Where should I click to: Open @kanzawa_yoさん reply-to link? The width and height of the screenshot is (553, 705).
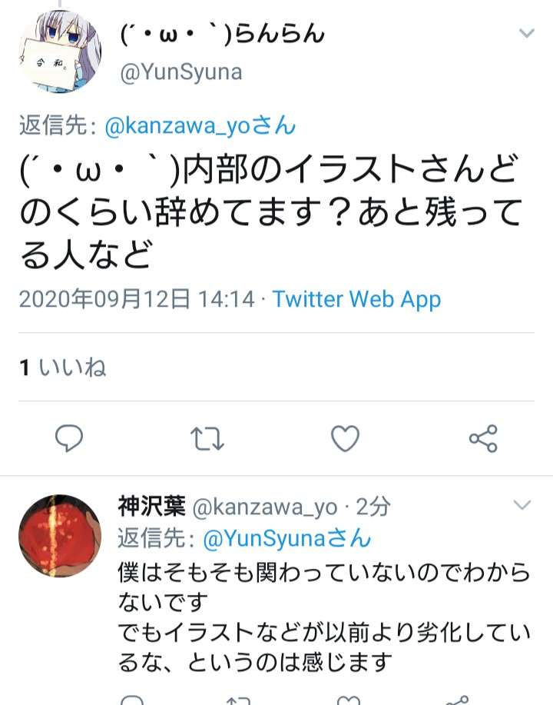point(200,125)
